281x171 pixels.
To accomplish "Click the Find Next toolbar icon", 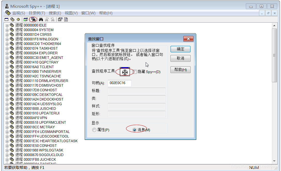I will coord(47,20).
